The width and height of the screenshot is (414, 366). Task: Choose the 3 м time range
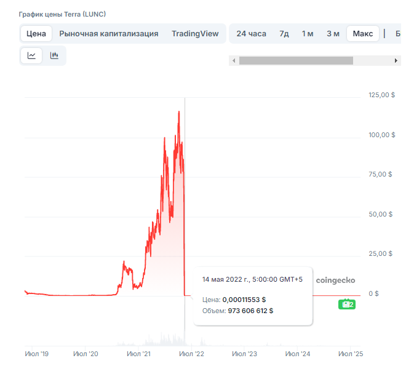[333, 34]
